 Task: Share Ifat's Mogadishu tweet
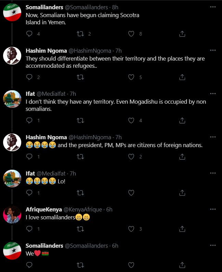[182, 120]
